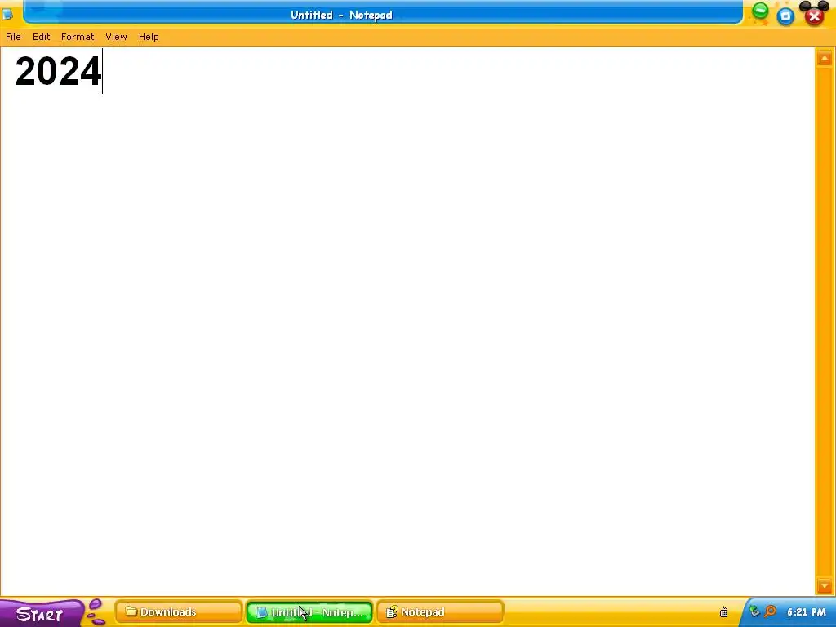Switch to the Notepad help taskbar button
Image resolution: width=836 pixels, height=627 pixels.
pos(440,612)
